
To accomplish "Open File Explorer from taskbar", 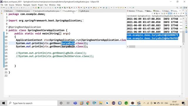I will coord(100,103).
